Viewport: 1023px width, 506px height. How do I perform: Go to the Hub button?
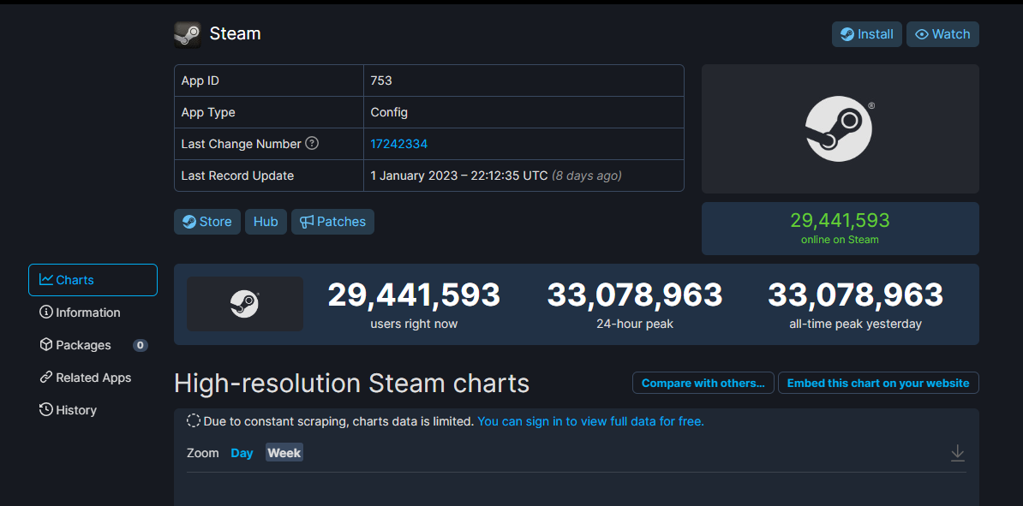(x=266, y=222)
